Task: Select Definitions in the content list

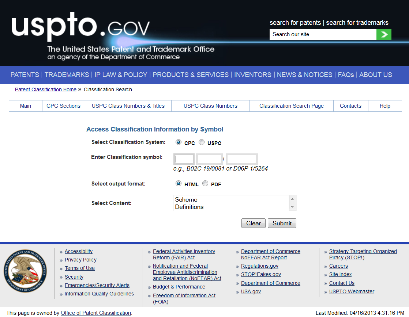Action: [x=190, y=207]
